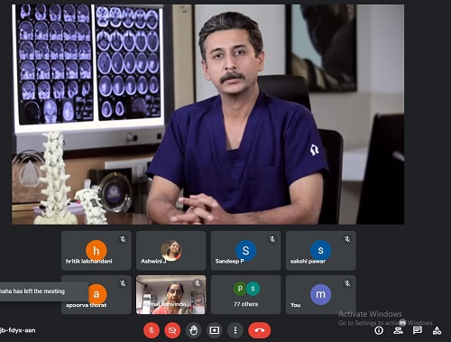Viewport: 451px width, 342px height.
Task: Click the "Ashwini J" name label
Action: [153, 261]
